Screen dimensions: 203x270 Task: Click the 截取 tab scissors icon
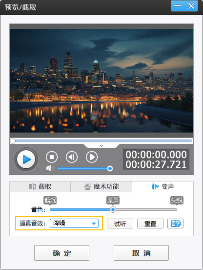[x=32, y=187]
